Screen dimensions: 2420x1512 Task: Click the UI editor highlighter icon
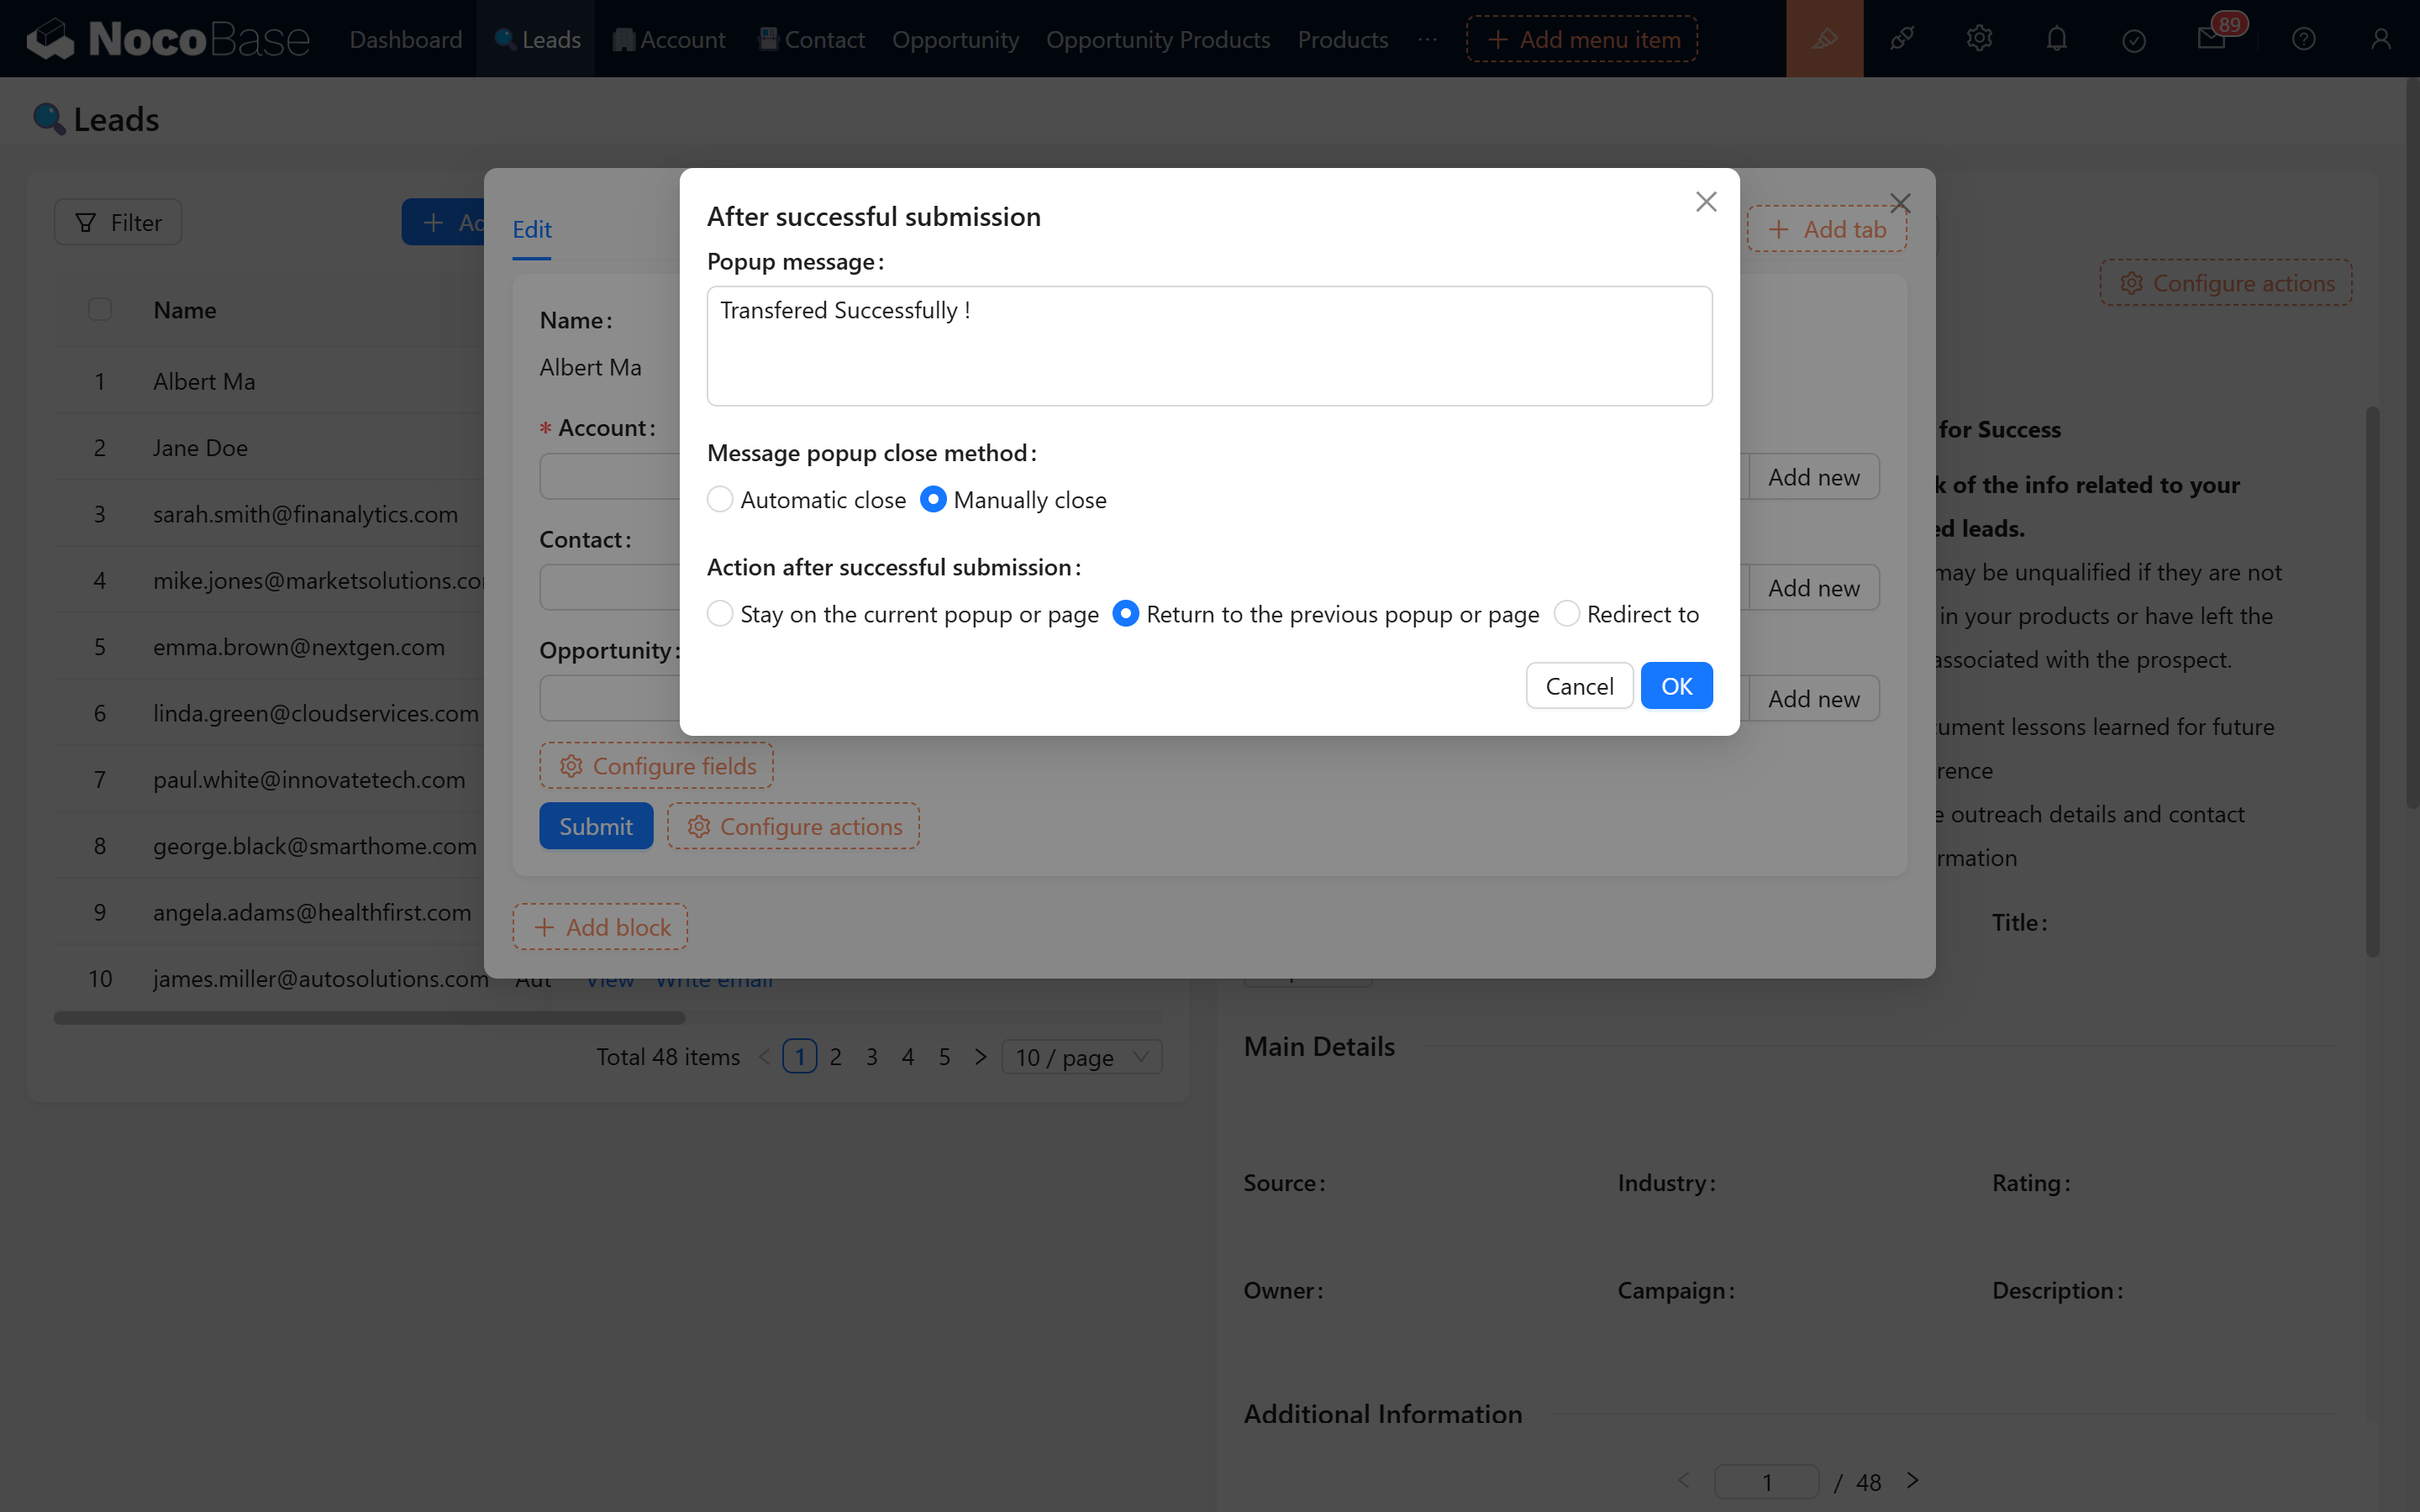point(1824,39)
